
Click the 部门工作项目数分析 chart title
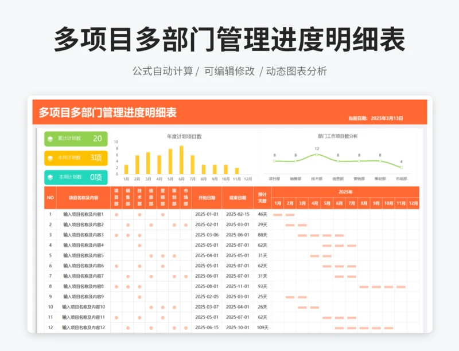click(x=338, y=136)
